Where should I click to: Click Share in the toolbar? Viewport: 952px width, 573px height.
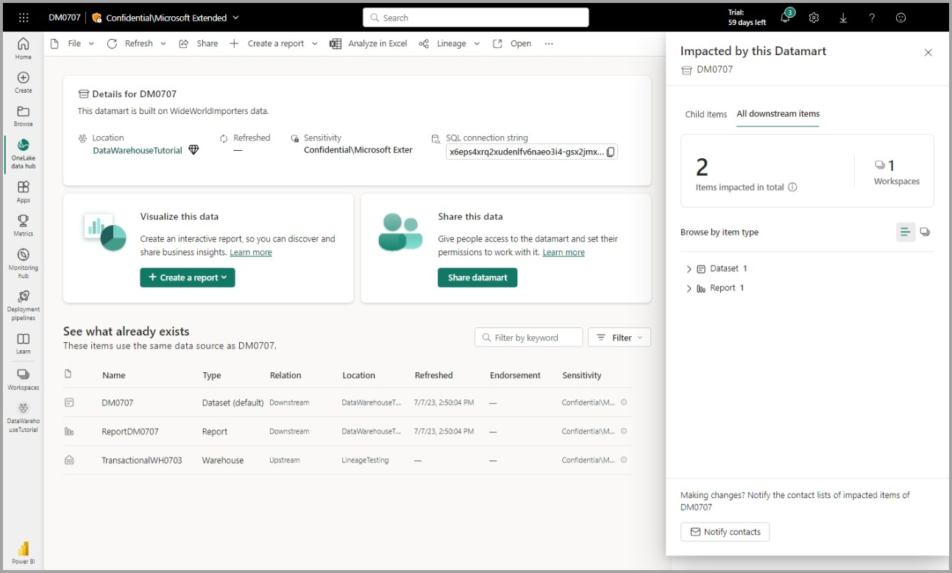pos(199,43)
